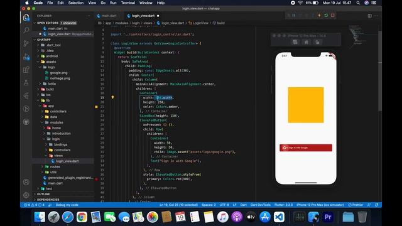The image size is (402, 226).
Task: Open the Extensions view
Action: pos(26,70)
